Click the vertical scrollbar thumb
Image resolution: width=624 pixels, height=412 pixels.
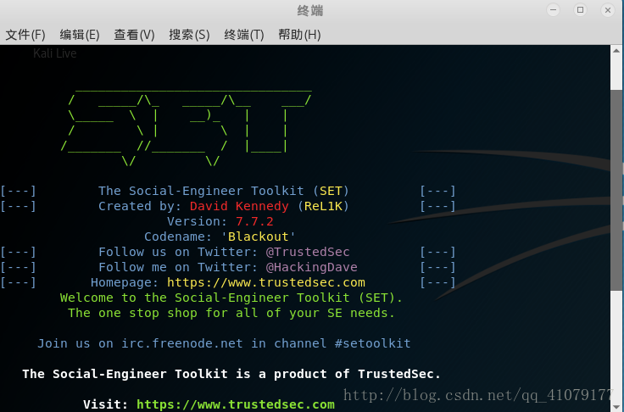point(616,190)
